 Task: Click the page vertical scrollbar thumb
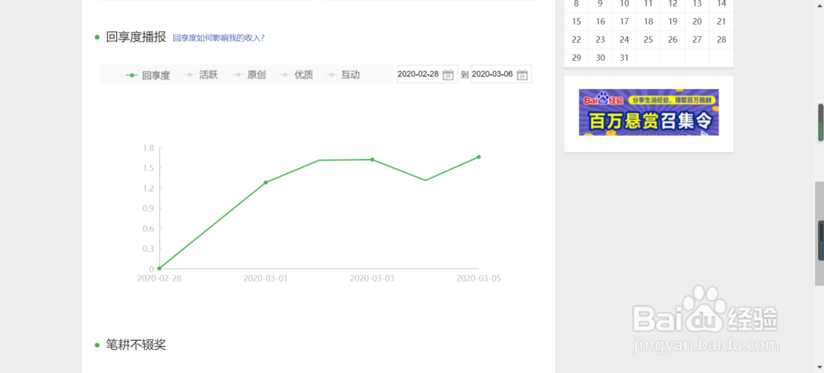819,234
